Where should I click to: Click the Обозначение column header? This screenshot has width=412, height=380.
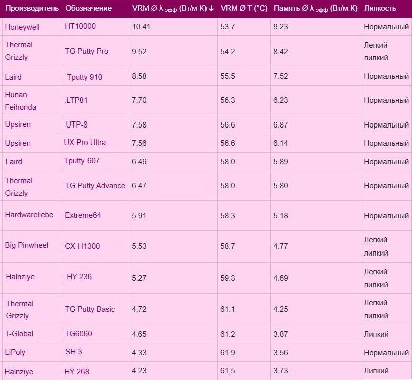[x=89, y=8]
